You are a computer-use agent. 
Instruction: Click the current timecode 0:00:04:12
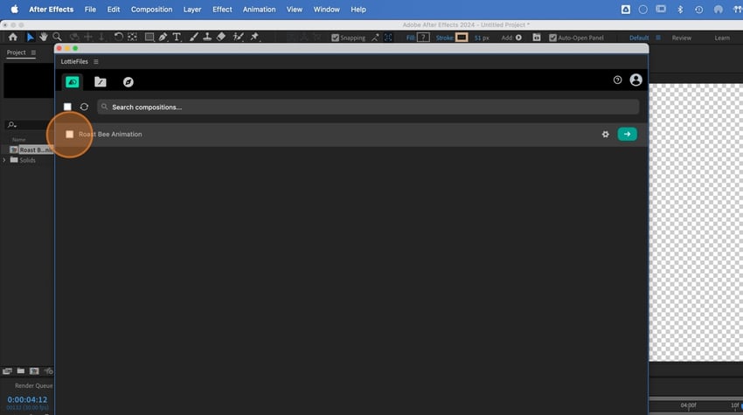coord(27,399)
